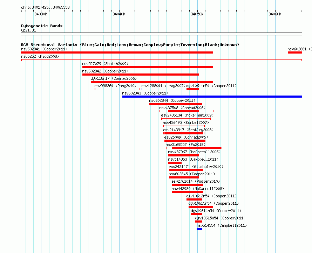Select the blue nsv602843 gain variant bar
The height and width of the screenshot is (253, 312).
click(212, 97)
